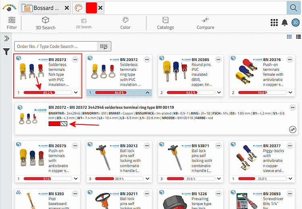Remove the red color filter chip
This screenshot has width=302, height=209.
click(100, 8)
